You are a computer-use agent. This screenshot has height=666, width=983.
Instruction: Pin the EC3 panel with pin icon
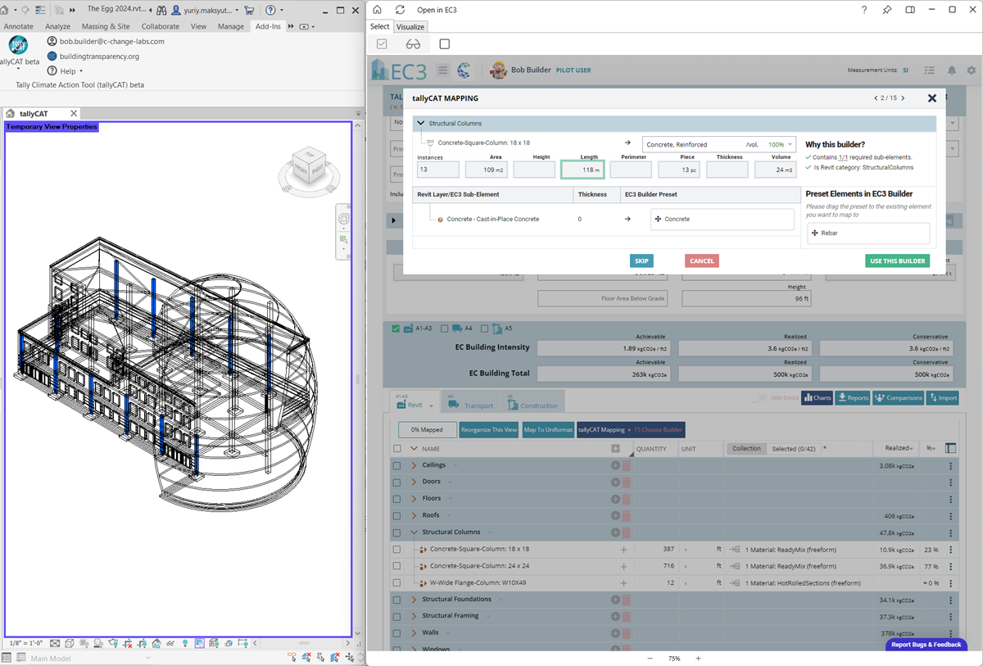tap(887, 10)
